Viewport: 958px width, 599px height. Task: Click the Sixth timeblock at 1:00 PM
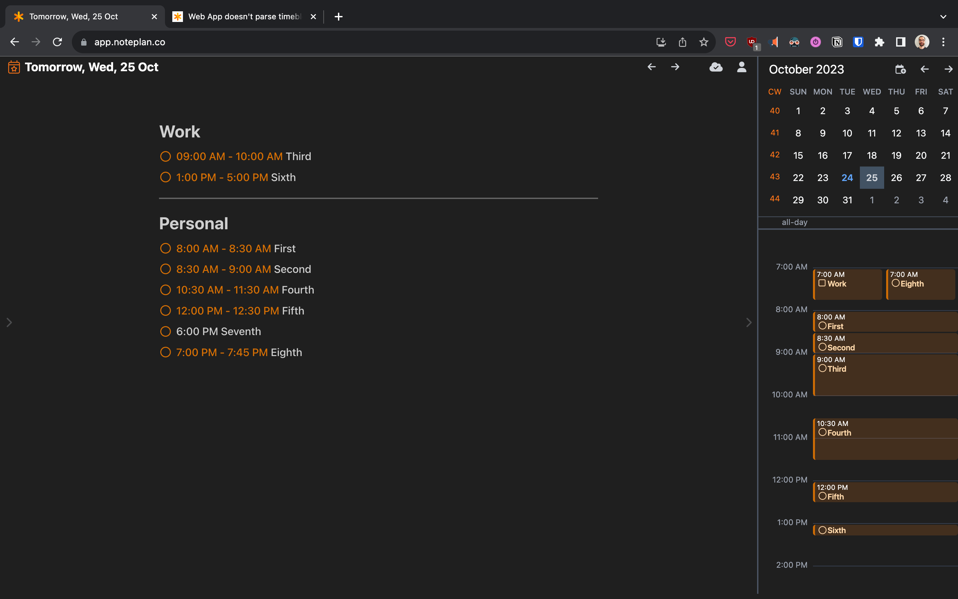click(885, 530)
